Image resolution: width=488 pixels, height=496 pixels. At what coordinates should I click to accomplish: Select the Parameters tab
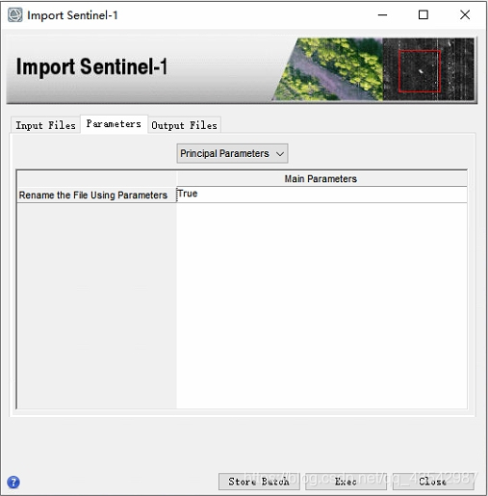114,124
